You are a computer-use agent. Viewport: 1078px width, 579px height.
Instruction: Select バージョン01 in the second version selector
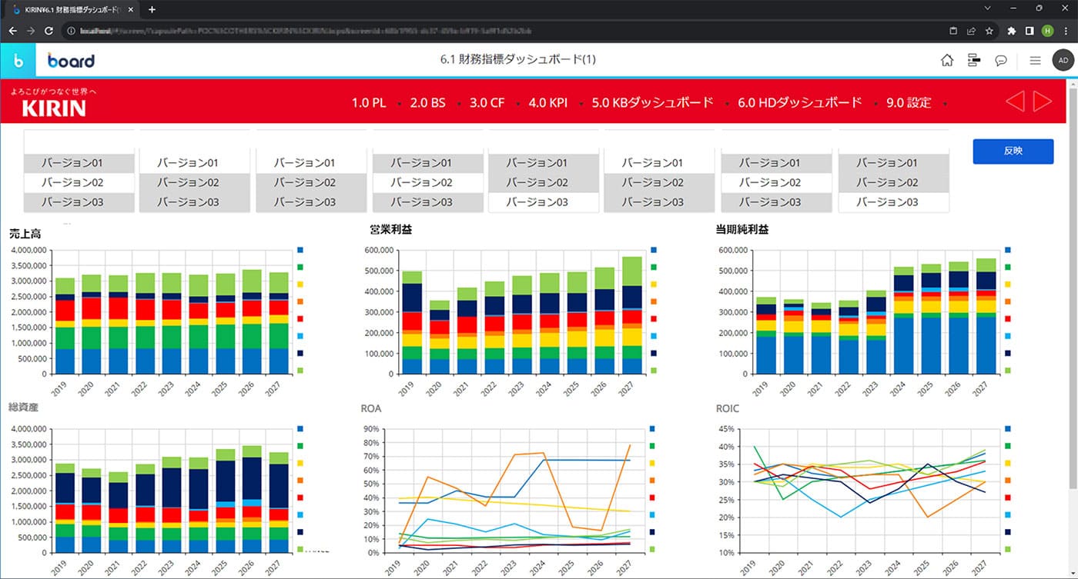point(196,163)
